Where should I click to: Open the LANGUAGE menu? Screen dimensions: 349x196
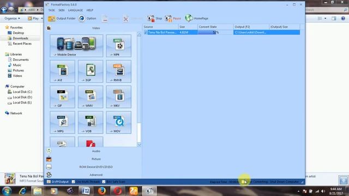pyautogui.click(x=75, y=10)
